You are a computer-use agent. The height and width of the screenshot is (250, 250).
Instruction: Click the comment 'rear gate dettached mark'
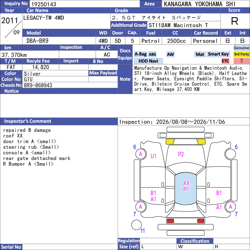click(x=37, y=158)
